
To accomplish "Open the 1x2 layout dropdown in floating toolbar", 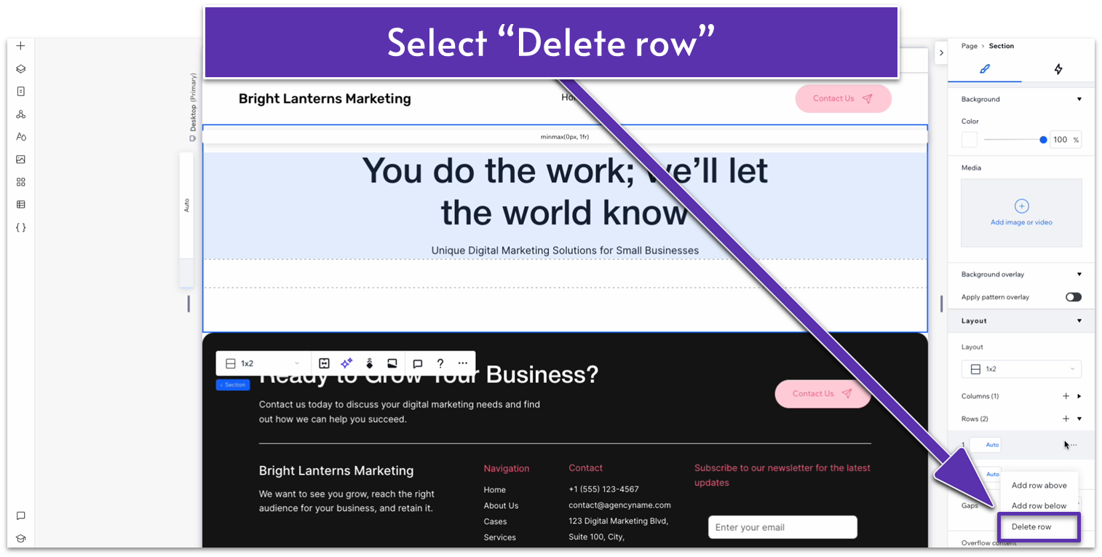I will (262, 363).
